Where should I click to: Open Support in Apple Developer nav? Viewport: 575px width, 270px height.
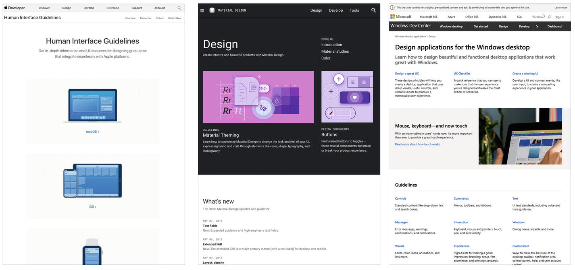(137, 8)
